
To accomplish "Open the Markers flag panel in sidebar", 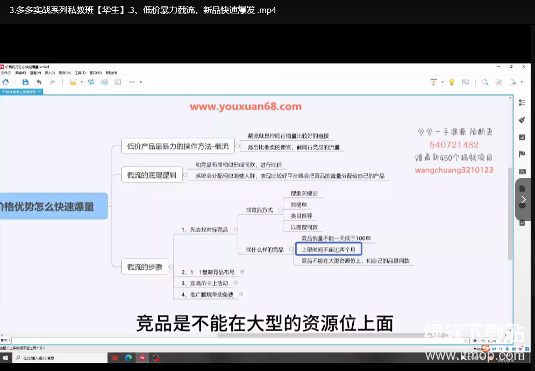I will 522,154.
